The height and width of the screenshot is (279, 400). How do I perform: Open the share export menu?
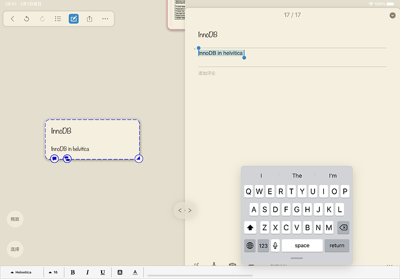pos(89,19)
